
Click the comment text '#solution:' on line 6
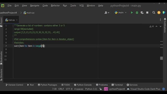click(x=19, y=43)
